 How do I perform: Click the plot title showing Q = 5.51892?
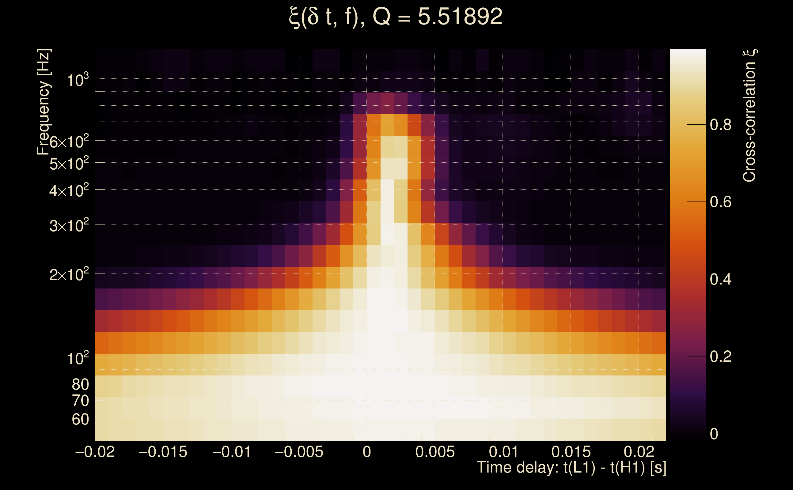pyautogui.click(x=395, y=17)
